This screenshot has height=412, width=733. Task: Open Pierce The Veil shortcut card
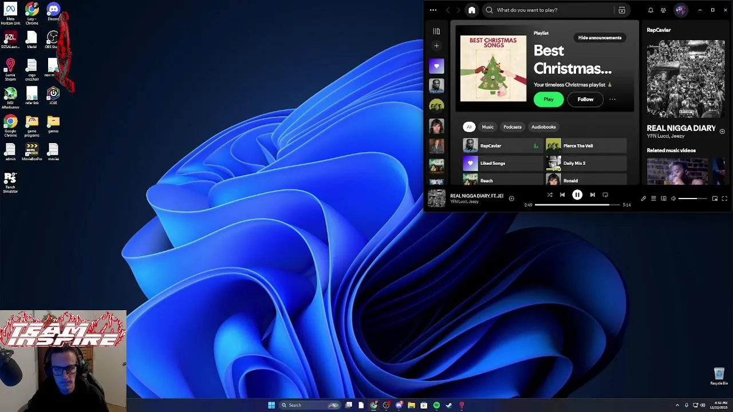pos(586,146)
